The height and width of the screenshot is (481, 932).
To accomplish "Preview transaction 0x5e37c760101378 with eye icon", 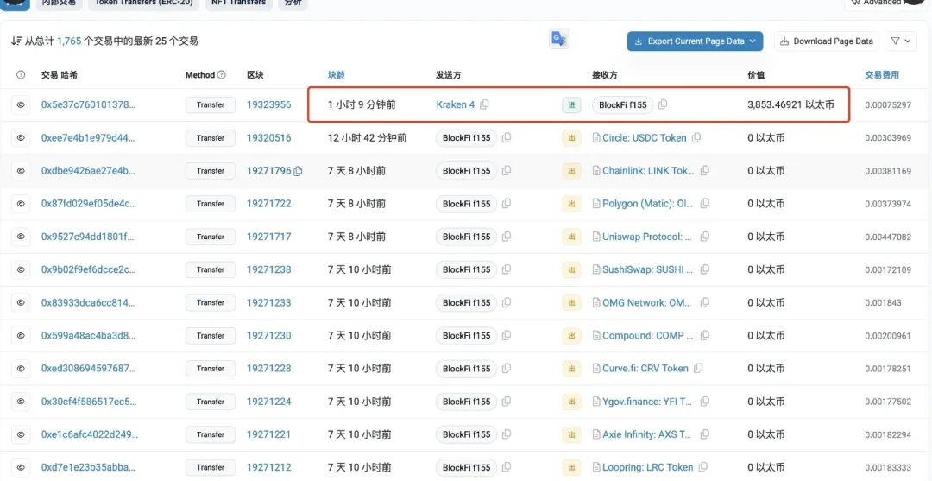I will click(21, 104).
